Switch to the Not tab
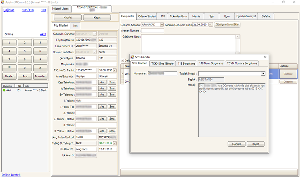 [75, 26]
